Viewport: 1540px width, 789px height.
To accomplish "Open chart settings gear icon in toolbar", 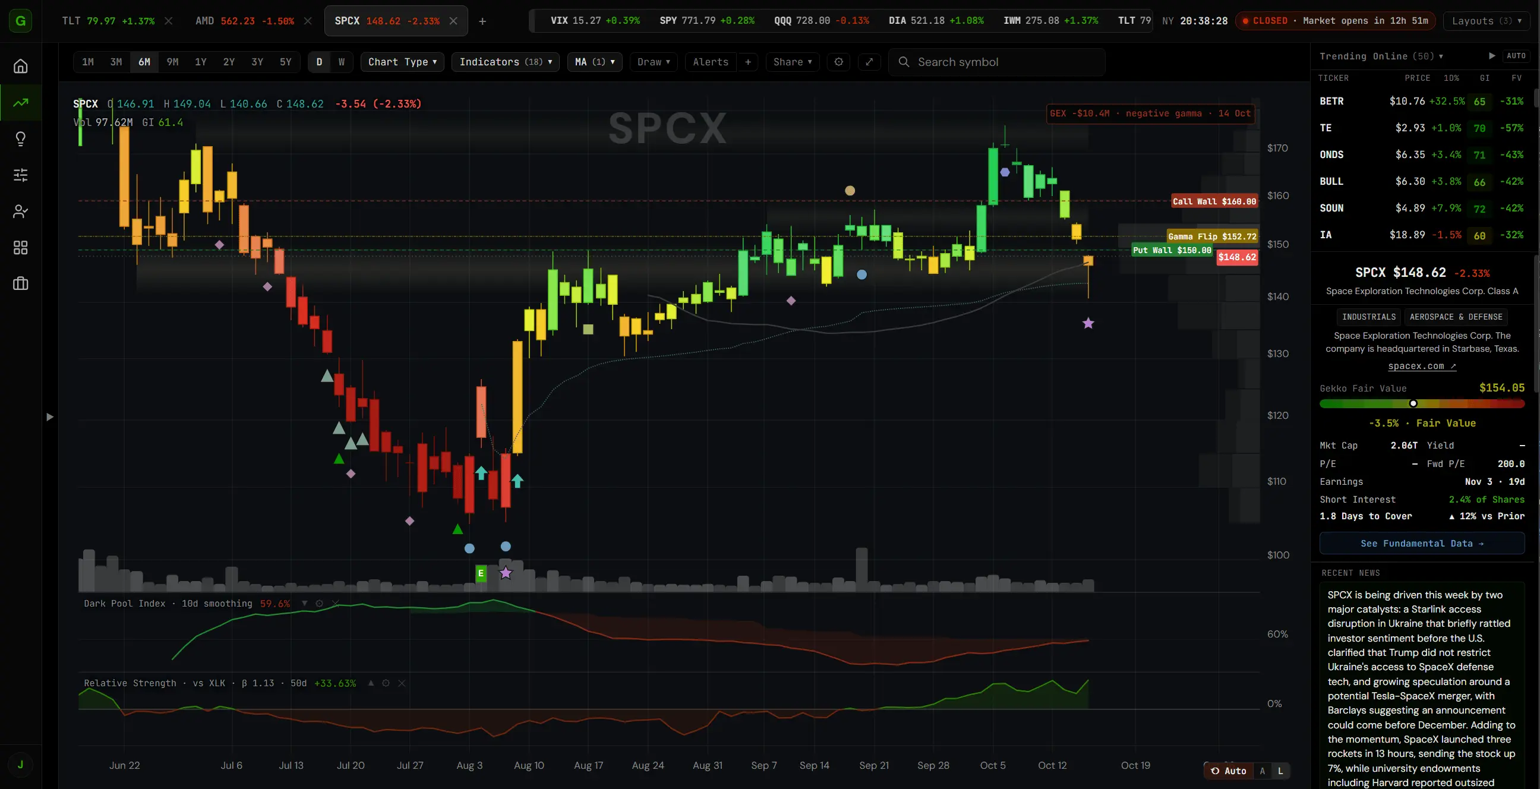I will click(x=839, y=62).
